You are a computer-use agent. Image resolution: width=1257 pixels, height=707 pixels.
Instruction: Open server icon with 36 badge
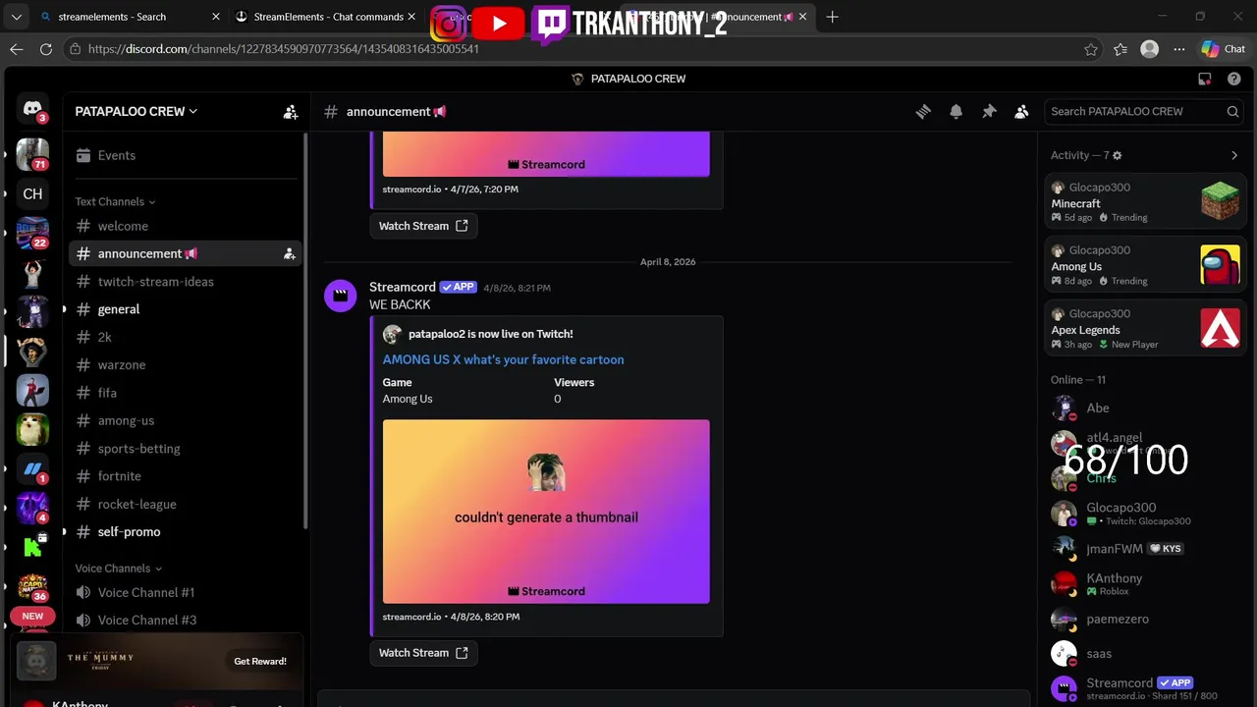[32, 586]
